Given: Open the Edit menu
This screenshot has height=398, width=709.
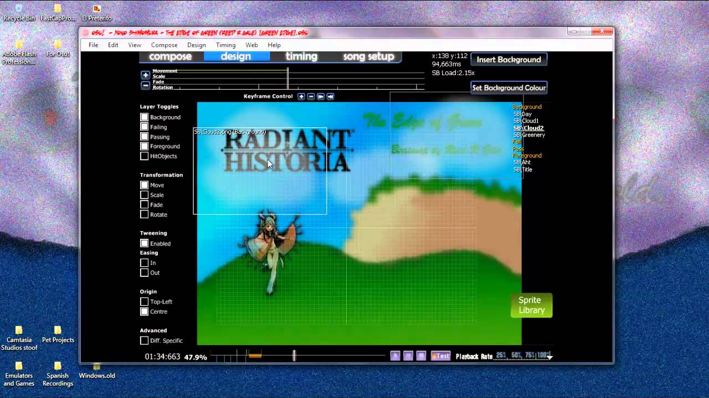Looking at the screenshot, I should point(113,45).
